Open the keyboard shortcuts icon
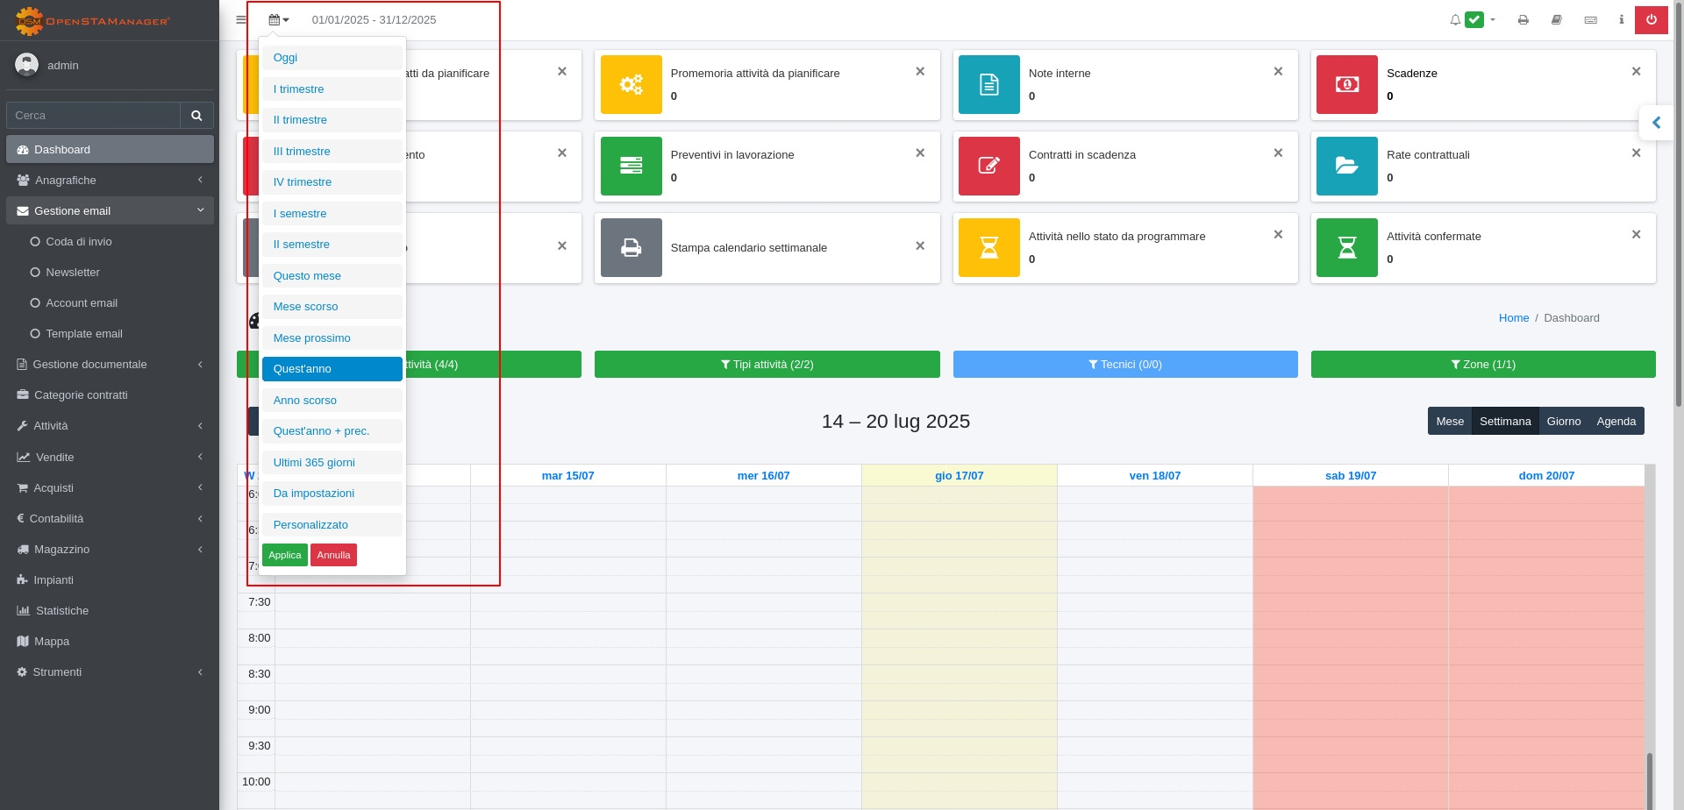Image resolution: width=1684 pixels, height=810 pixels. click(1590, 19)
